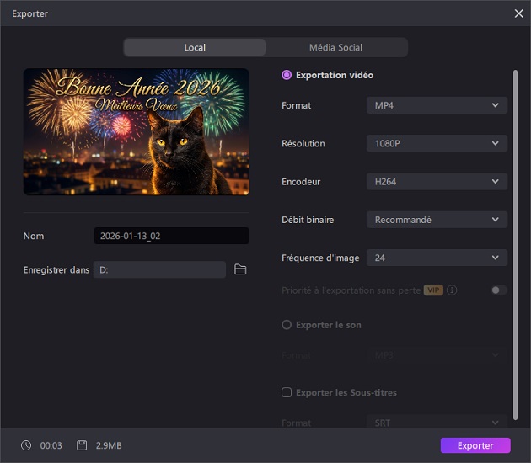Toggle lossless export priority switch

tap(499, 290)
